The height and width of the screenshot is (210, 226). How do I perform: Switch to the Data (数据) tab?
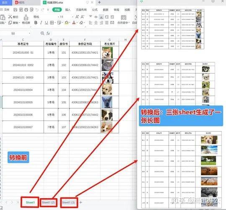[x=106, y=10]
